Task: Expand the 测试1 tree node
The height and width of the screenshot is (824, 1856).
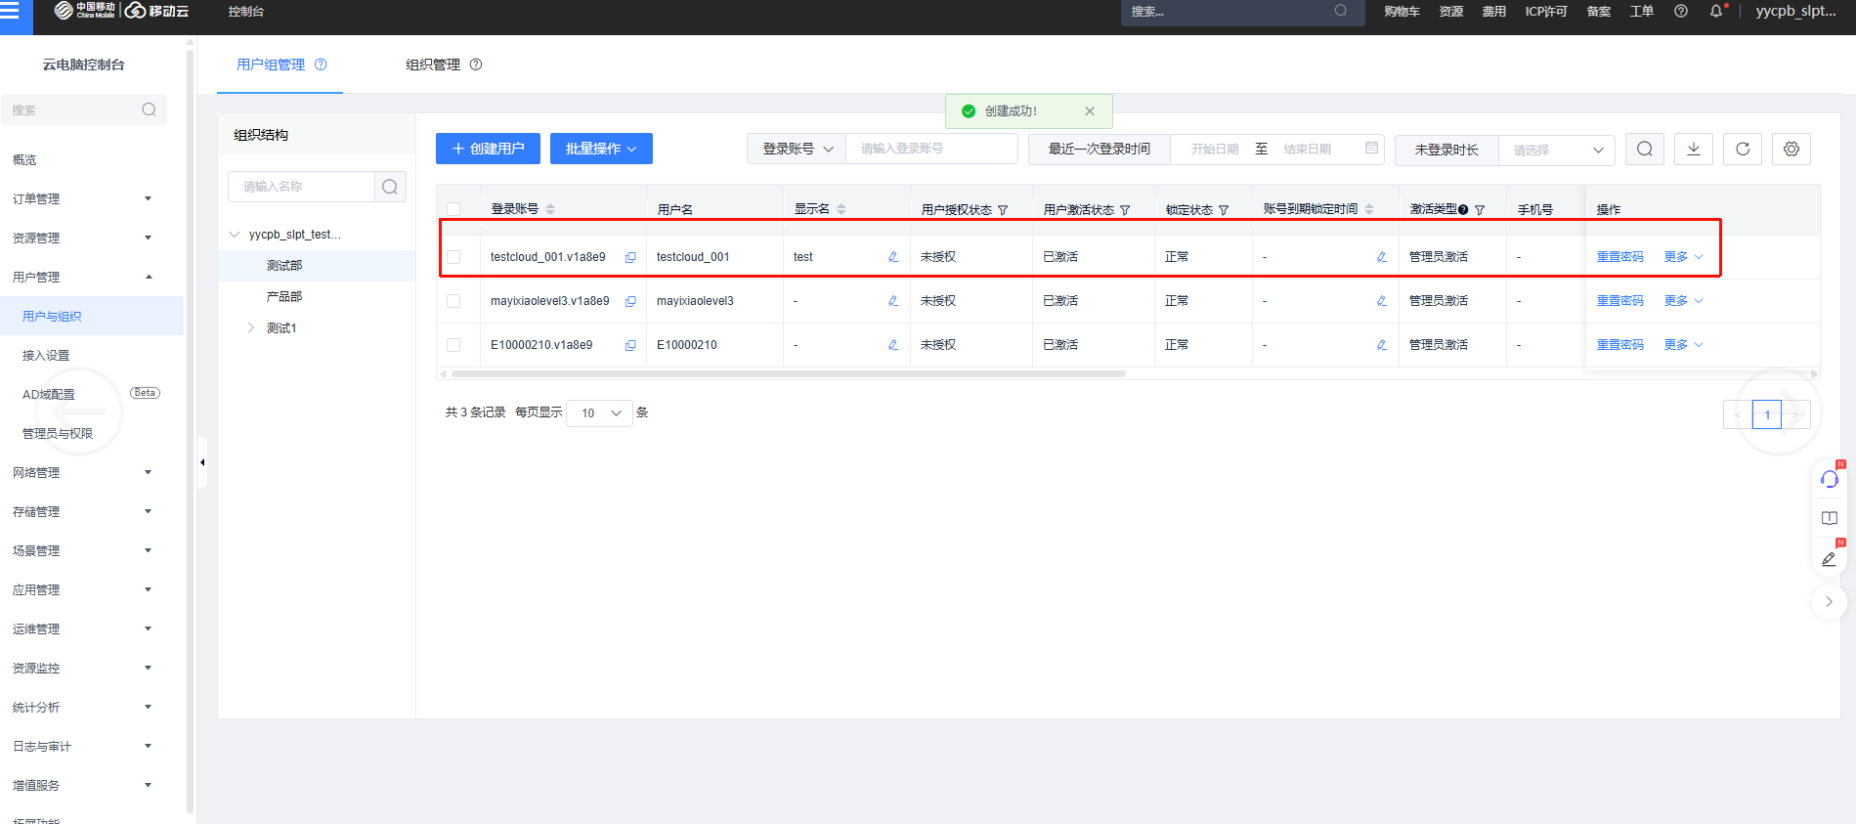Action: [251, 327]
